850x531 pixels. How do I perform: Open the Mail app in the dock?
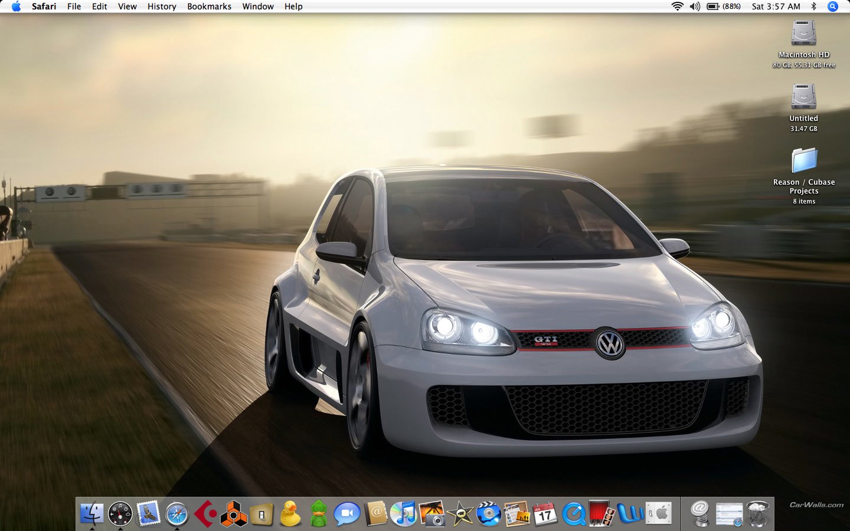click(149, 513)
